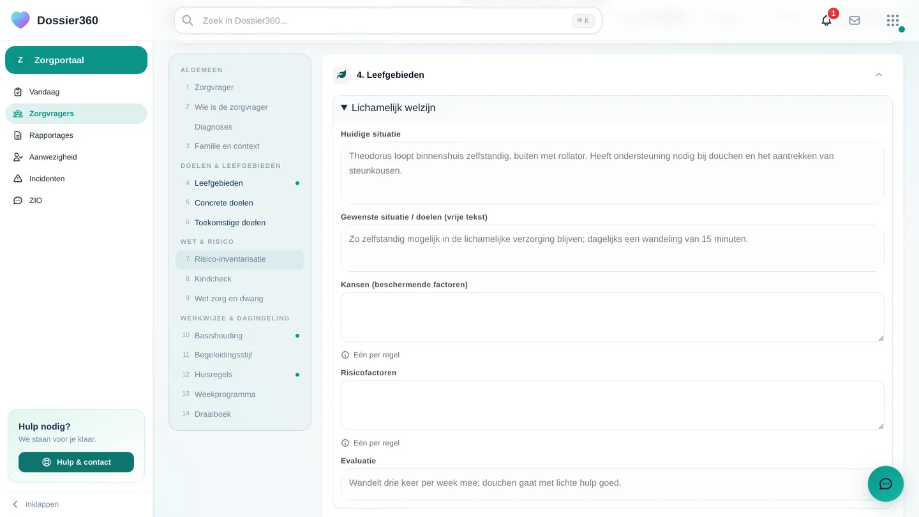Jump to Concrete doelen section
The width and height of the screenshot is (919, 517).
(x=240, y=203)
